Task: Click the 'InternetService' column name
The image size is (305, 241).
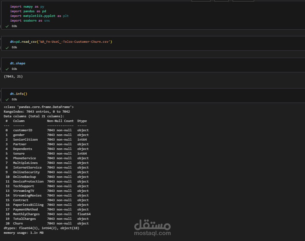Action: tap(27, 168)
